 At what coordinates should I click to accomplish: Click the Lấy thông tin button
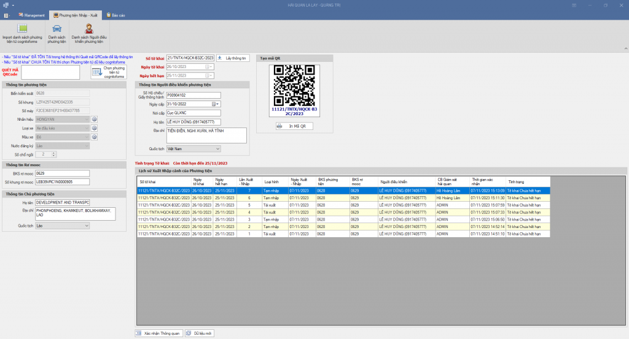click(x=233, y=58)
